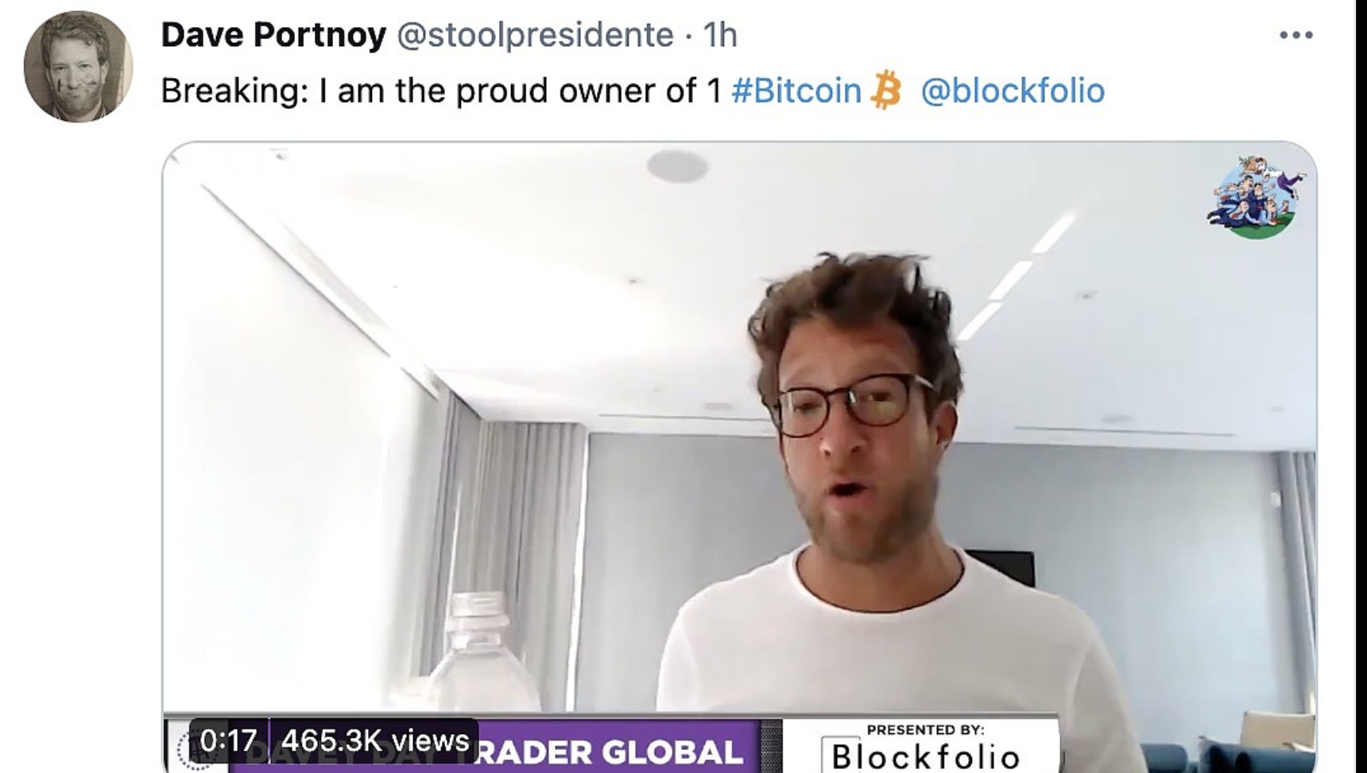Open the #Bitcoin hashtag
Screen dimensions: 1367x773
tap(796, 91)
